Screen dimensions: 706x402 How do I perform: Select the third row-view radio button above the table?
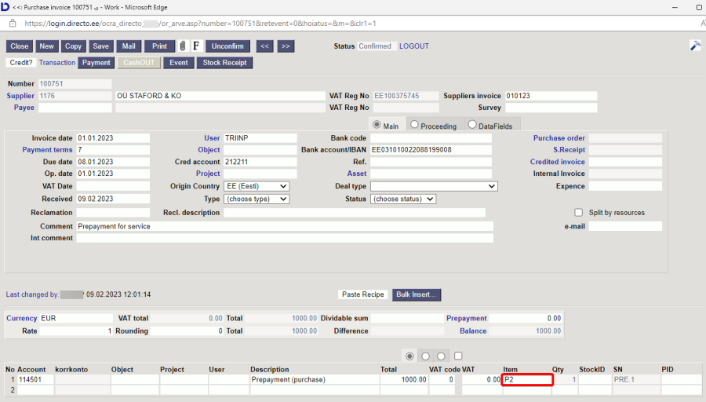click(441, 356)
